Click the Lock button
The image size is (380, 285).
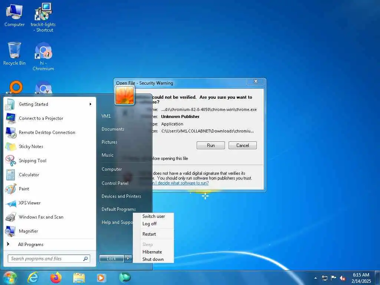tap(111, 259)
